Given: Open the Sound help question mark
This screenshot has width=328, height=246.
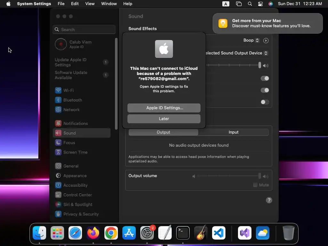Looking at the screenshot, I should 269,200.
